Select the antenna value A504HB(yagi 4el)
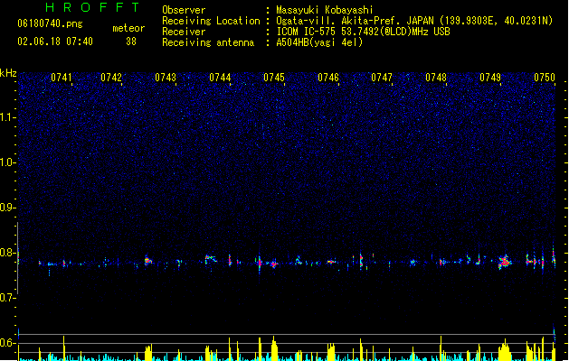 319,42
